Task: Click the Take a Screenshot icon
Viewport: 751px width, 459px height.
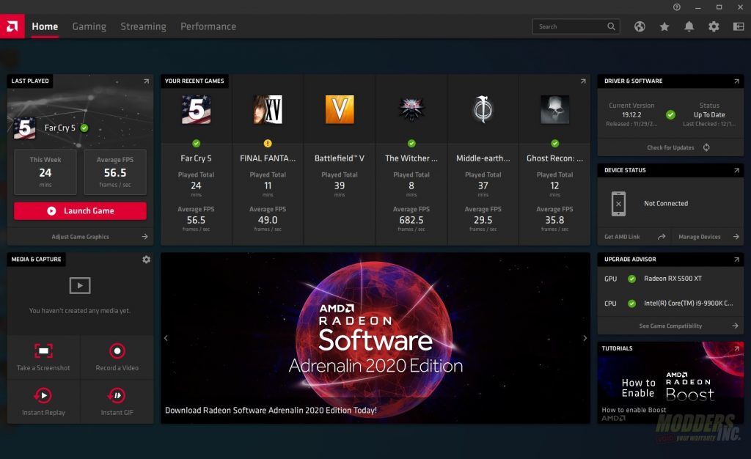Action: (x=44, y=351)
